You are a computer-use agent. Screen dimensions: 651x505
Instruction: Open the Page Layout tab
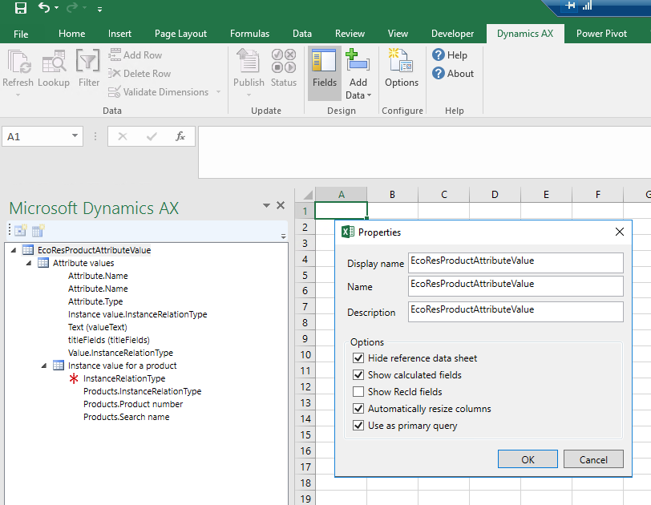click(180, 34)
